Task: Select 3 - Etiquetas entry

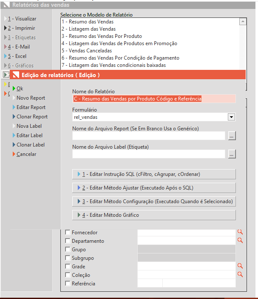Action: (20, 37)
